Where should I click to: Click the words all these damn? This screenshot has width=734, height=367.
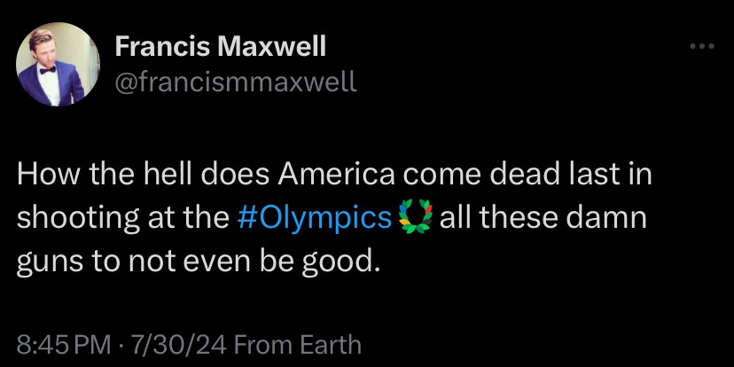(x=543, y=219)
